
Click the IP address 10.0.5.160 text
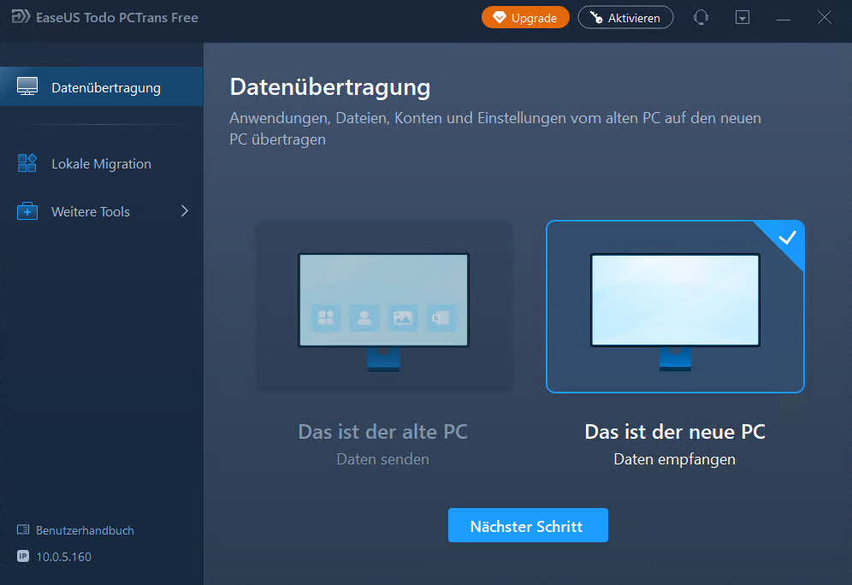[x=63, y=557]
